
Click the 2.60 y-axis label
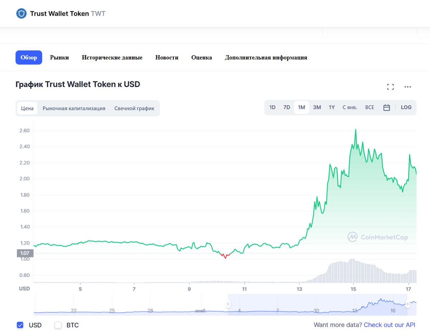(x=24, y=131)
